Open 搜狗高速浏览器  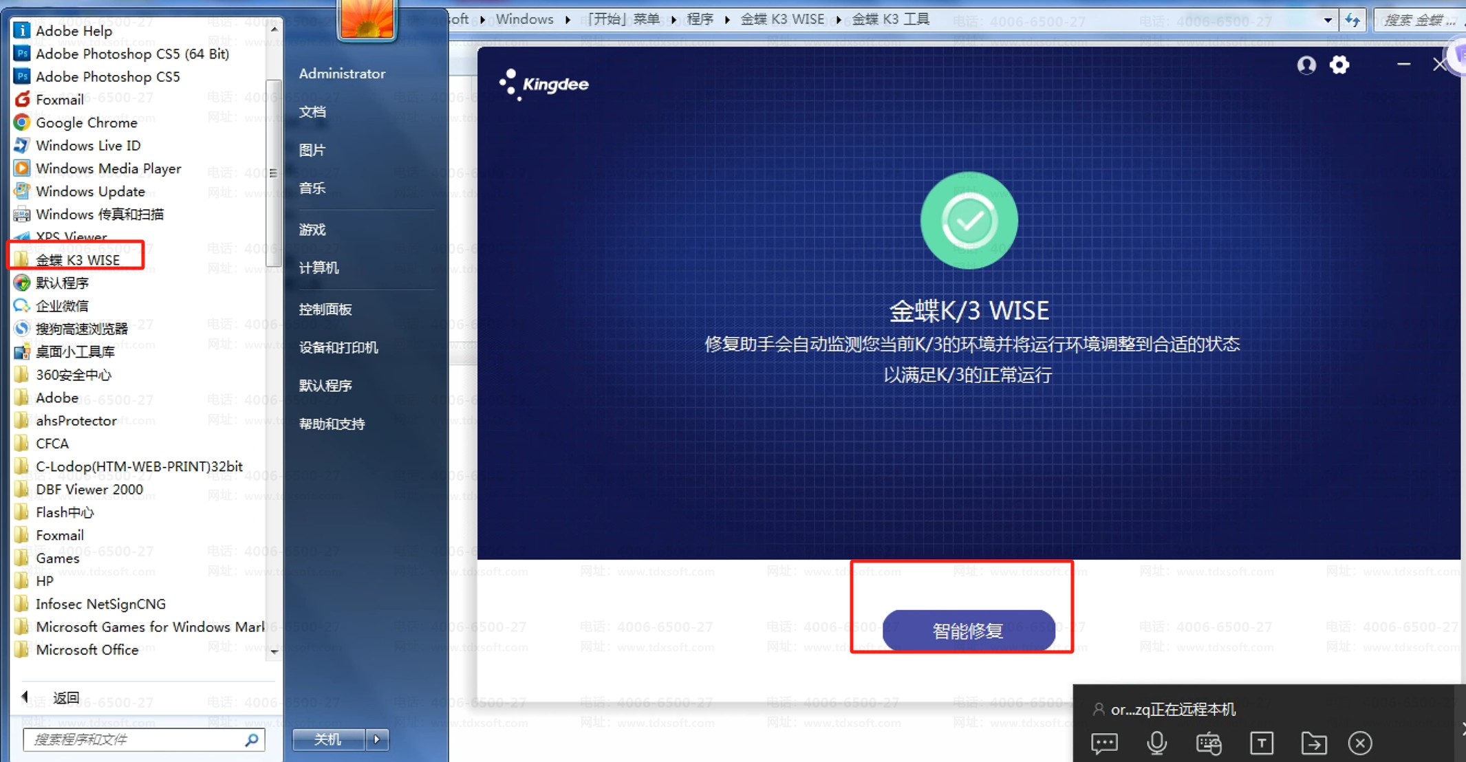(81, 329)
